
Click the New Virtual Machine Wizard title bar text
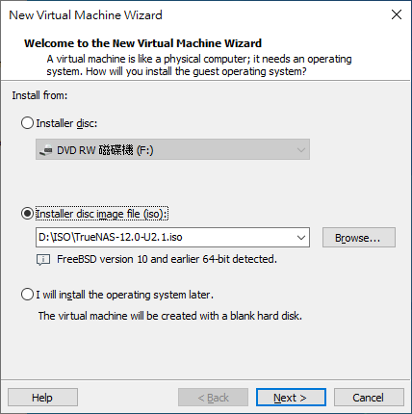pyautogui.click(x=86, y=15)
